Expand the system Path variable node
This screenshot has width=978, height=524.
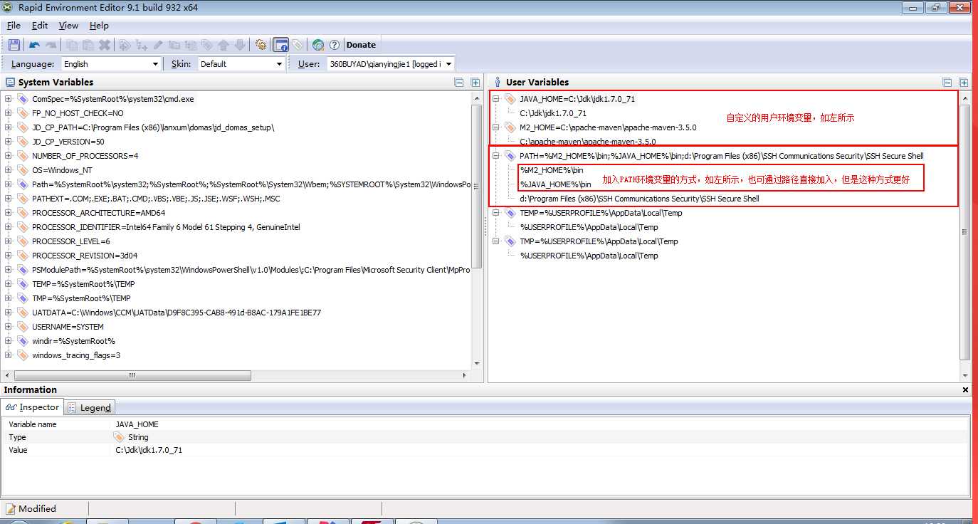(9, 184)
